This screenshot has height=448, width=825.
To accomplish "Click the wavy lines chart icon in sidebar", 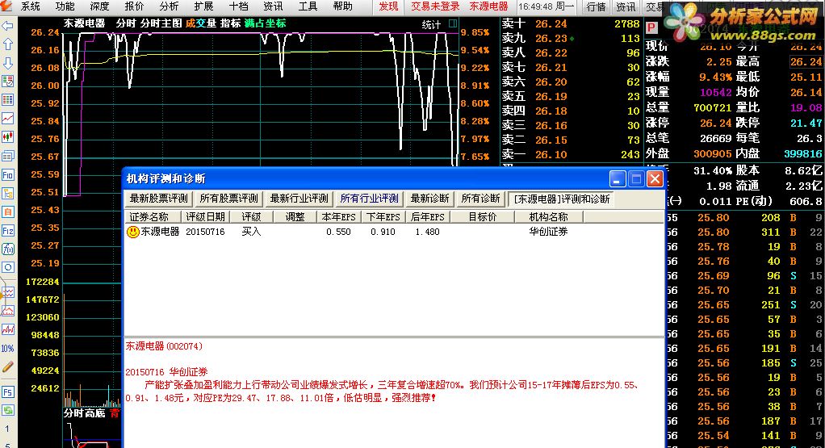I will (8, 292).
